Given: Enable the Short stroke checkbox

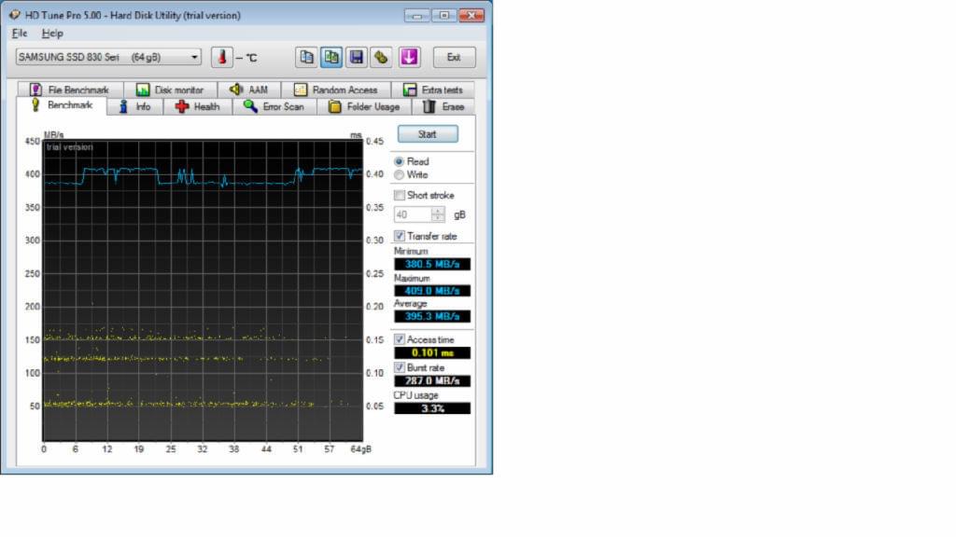Looking at the screenshot, I should click(x=400, y=196).
